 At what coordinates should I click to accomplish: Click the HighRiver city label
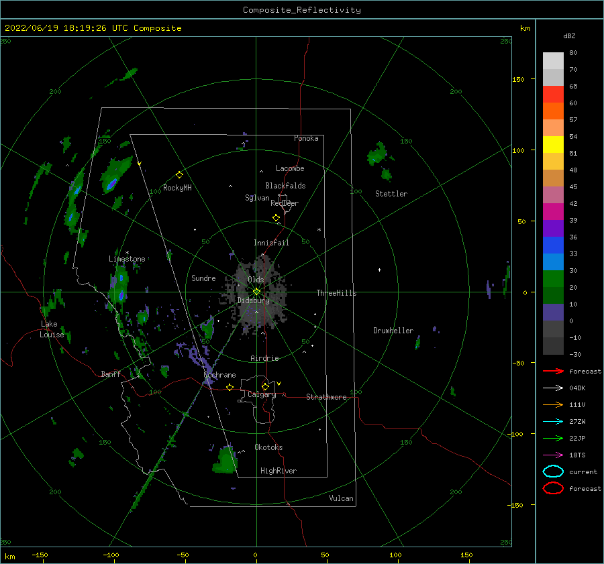coord(278,471)
